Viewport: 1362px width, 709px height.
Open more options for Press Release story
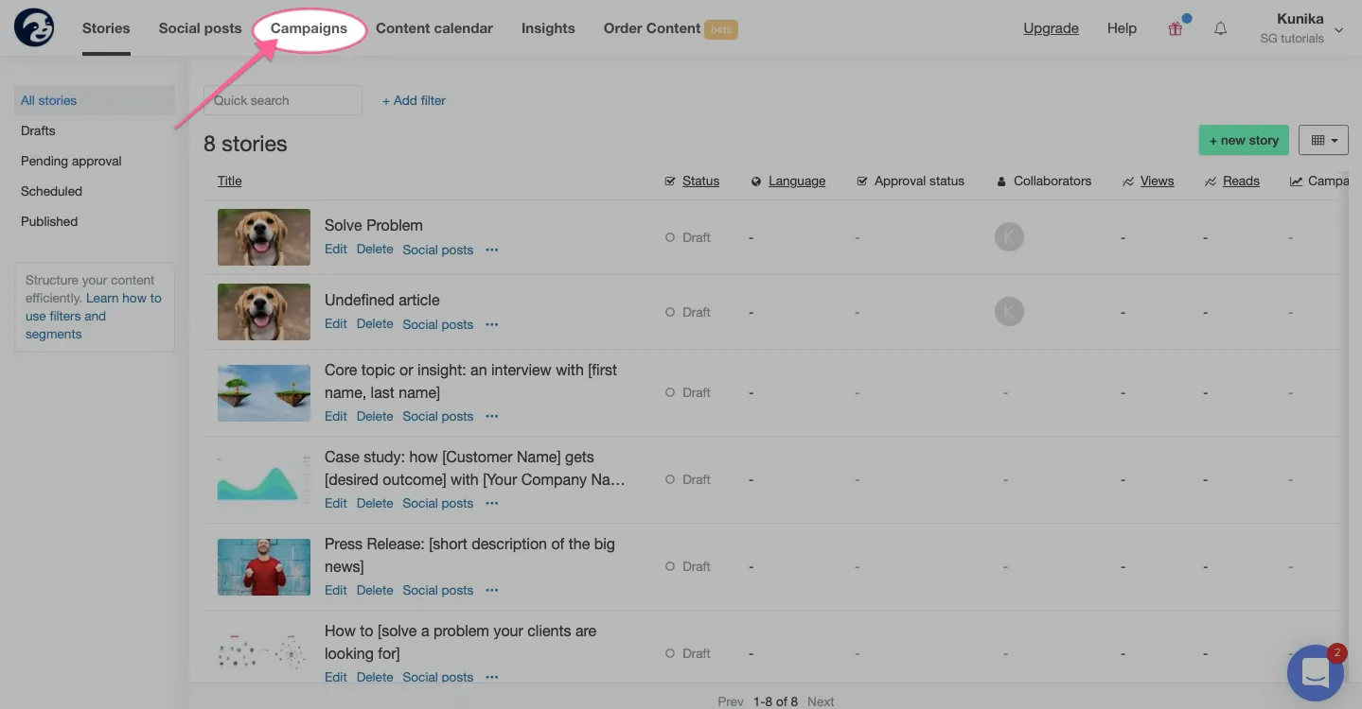pyautogui.click(x=492, y=590)
